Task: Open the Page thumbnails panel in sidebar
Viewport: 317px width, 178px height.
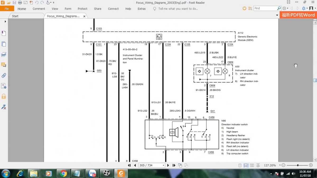Action: pyautogui.click(x=4, y=44)
